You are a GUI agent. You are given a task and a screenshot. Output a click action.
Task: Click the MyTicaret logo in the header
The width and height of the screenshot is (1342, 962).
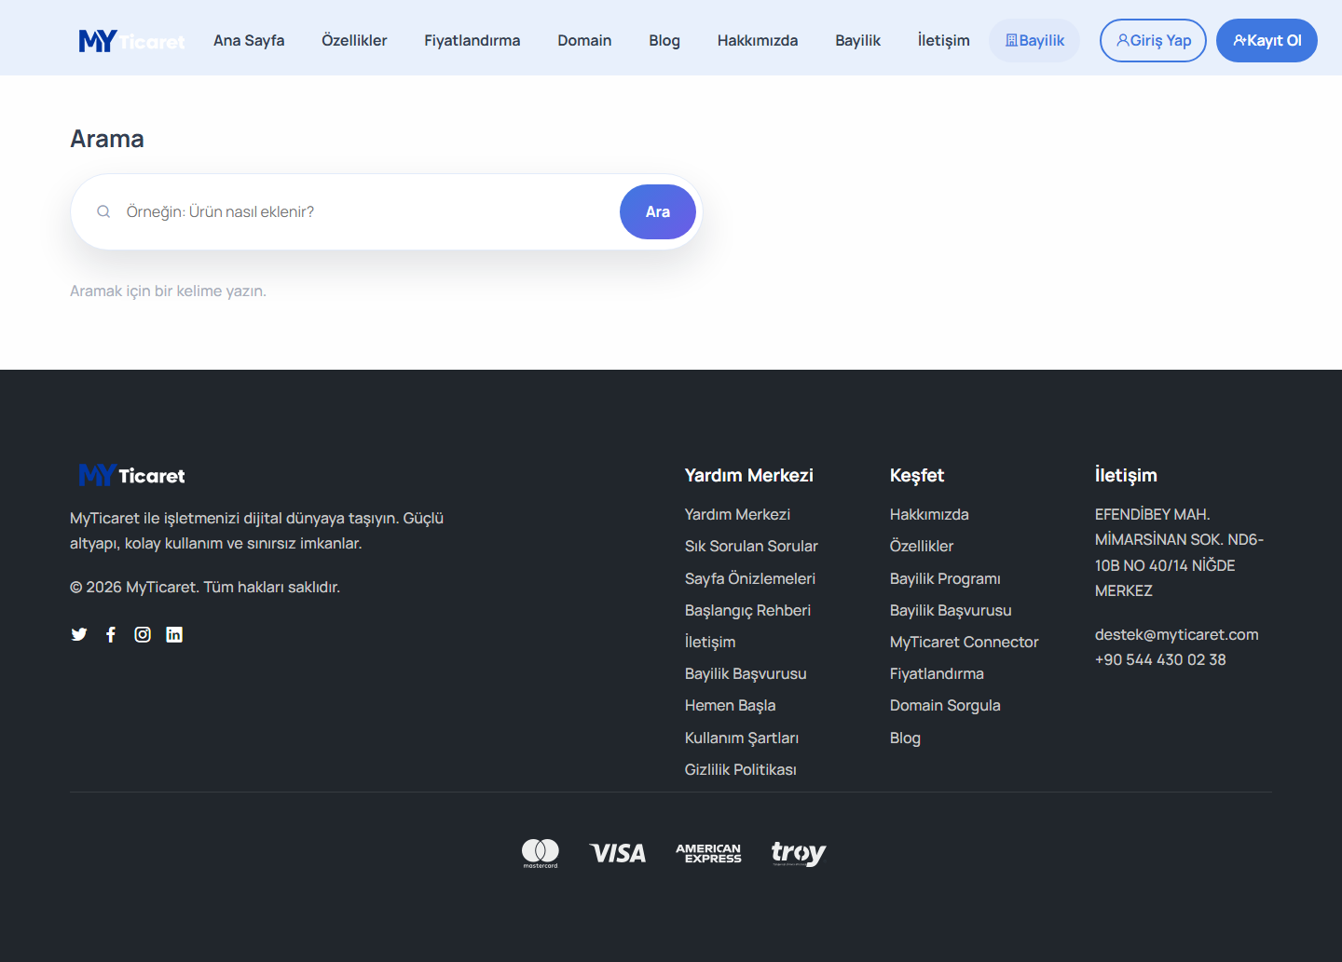[131, 41]
